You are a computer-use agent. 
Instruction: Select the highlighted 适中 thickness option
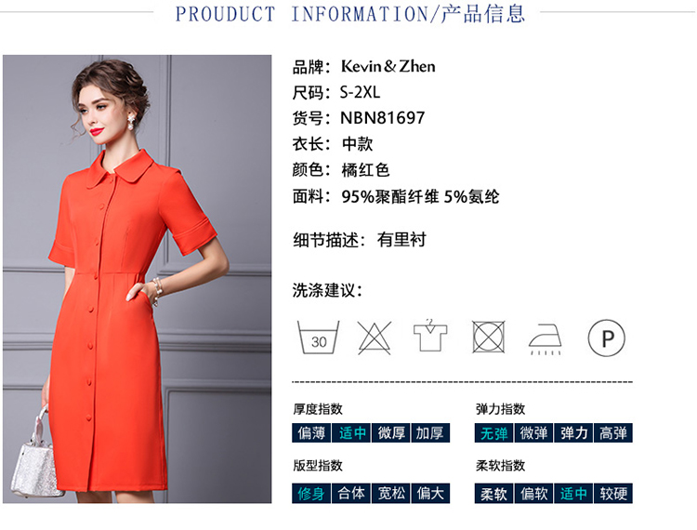[351, 433]
